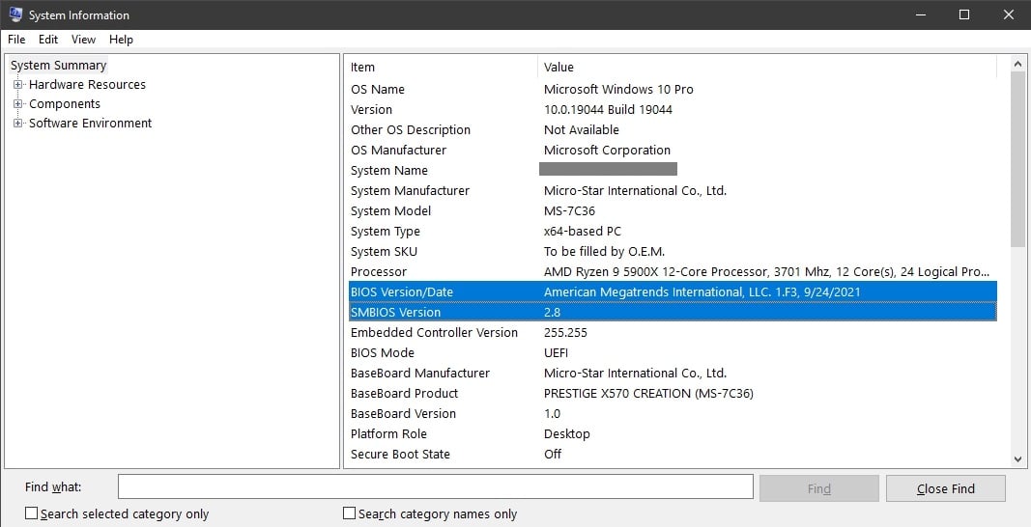1031x527 pixels.
Task: Select the Secure Boot State row
Action: (673, 454)
